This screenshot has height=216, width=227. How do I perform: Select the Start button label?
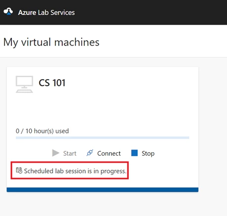click(x=70, y=153)
